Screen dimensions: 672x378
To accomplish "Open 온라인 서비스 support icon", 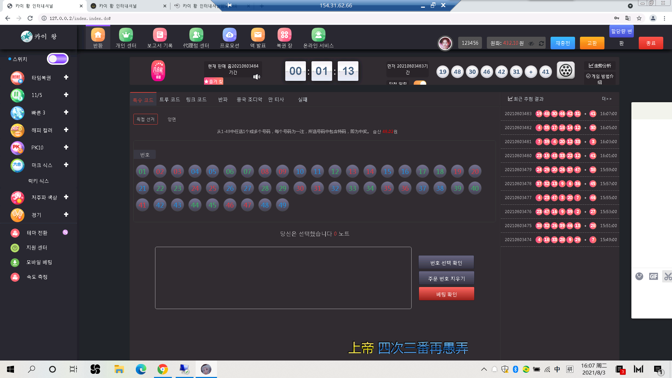I will 318,35.
